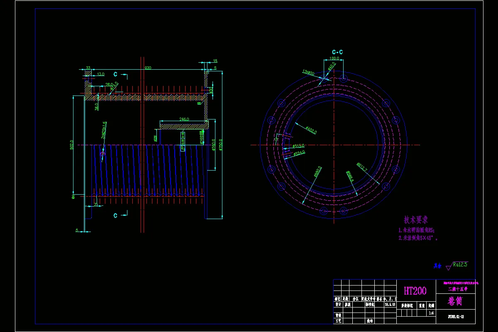Select the drawing number in title block
Screen dimensions: 498x332
click(x=456, y=316)
